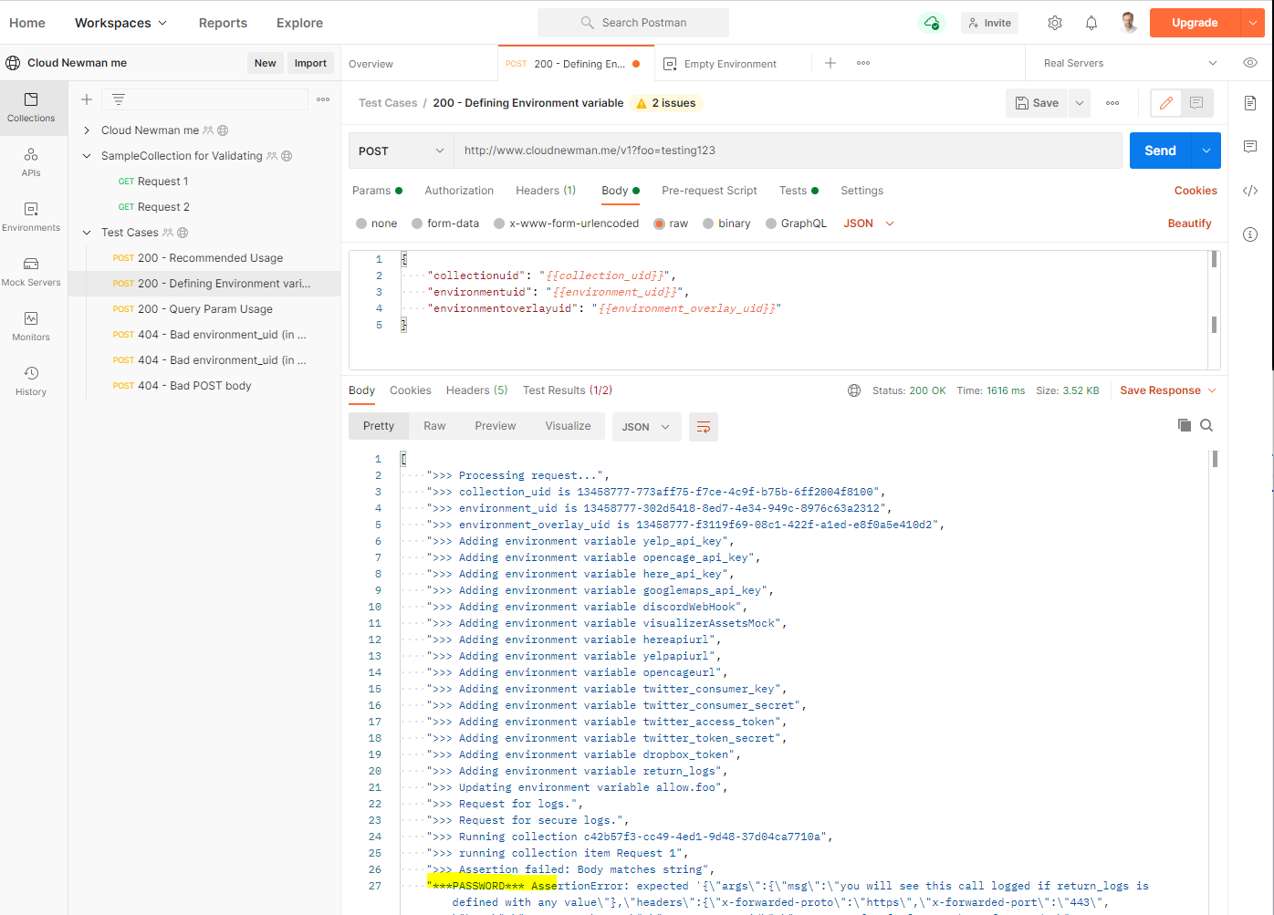Viewport: 1274px width, 915px height.
Task: Click the Send button
Action: pos(1161,151)
